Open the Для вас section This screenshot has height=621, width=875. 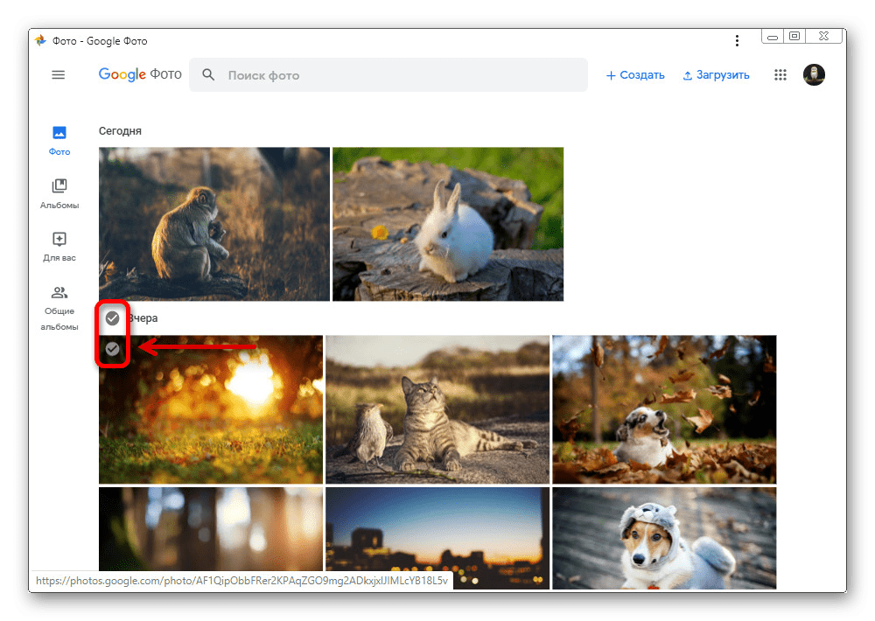point(59,247)
